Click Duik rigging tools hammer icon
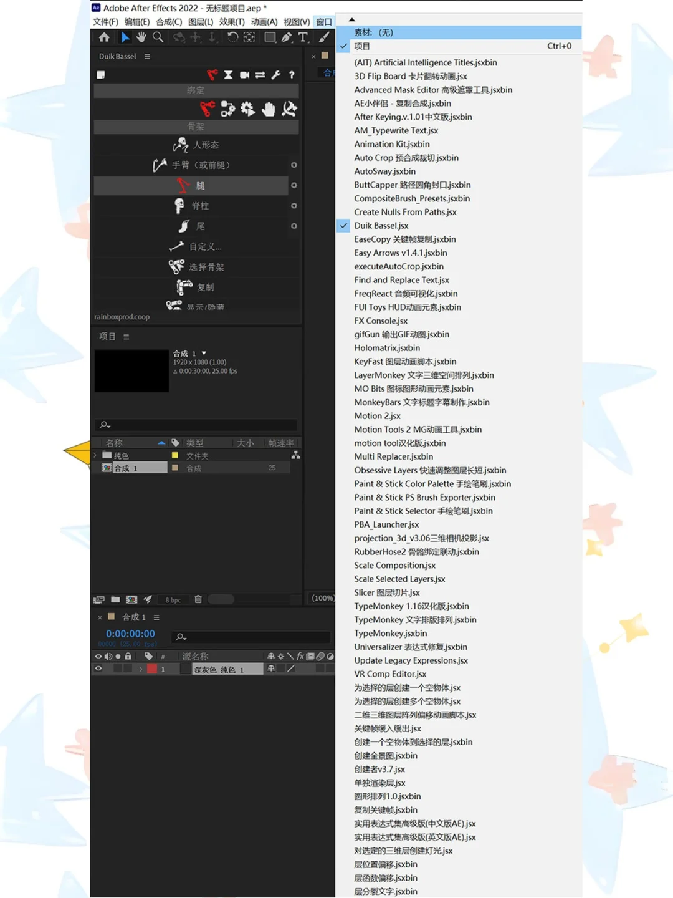The width and height of the screenshot is (673, 898). [289, 109]
